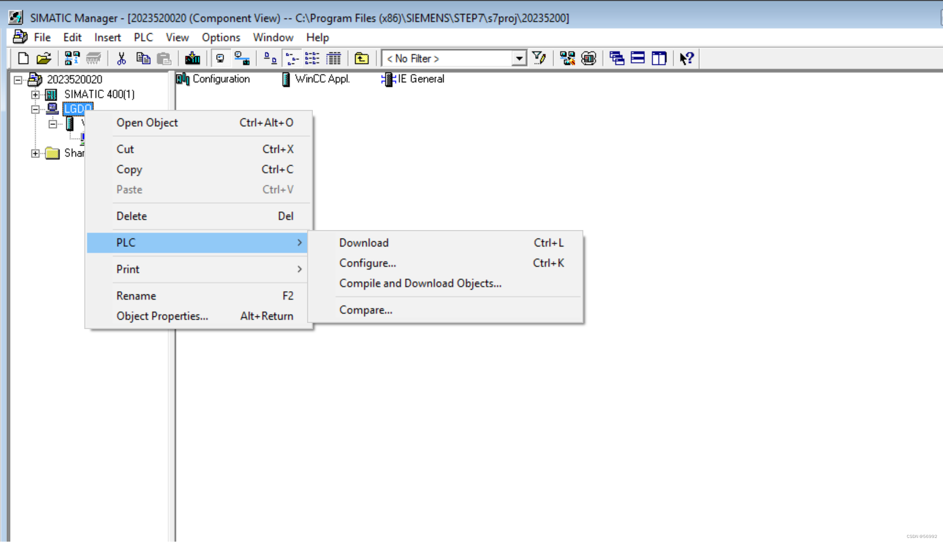Click the Set Filter toolbar icon

(x=539, y=58)
